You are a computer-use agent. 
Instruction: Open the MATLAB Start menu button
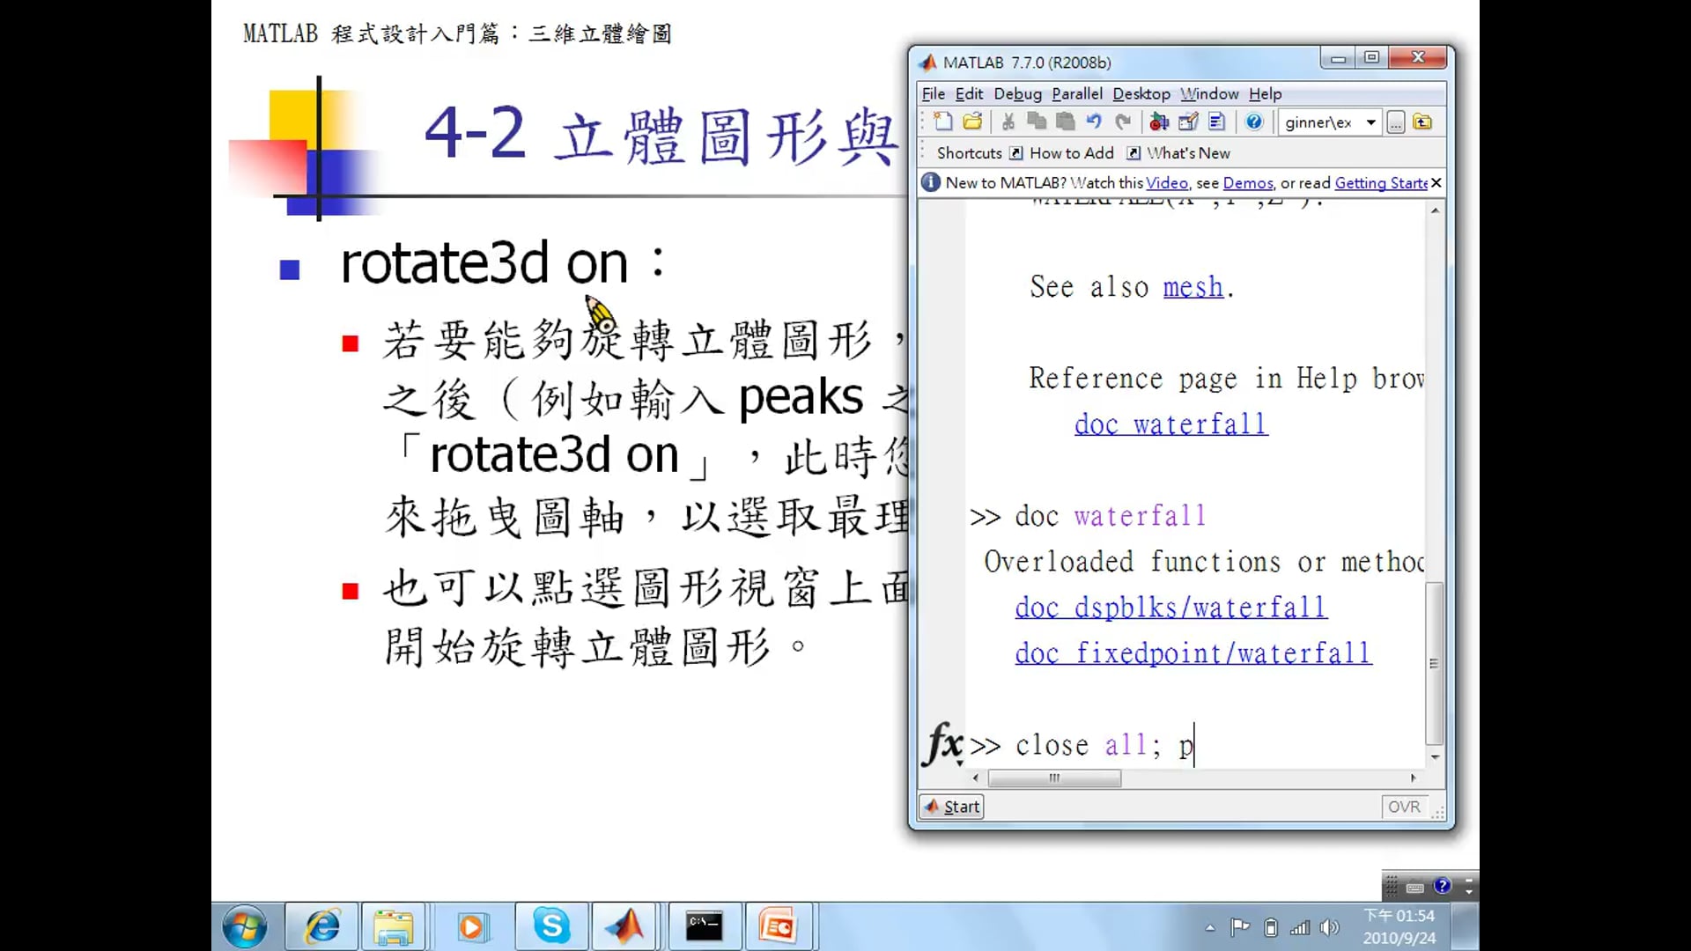coord(951,807)
